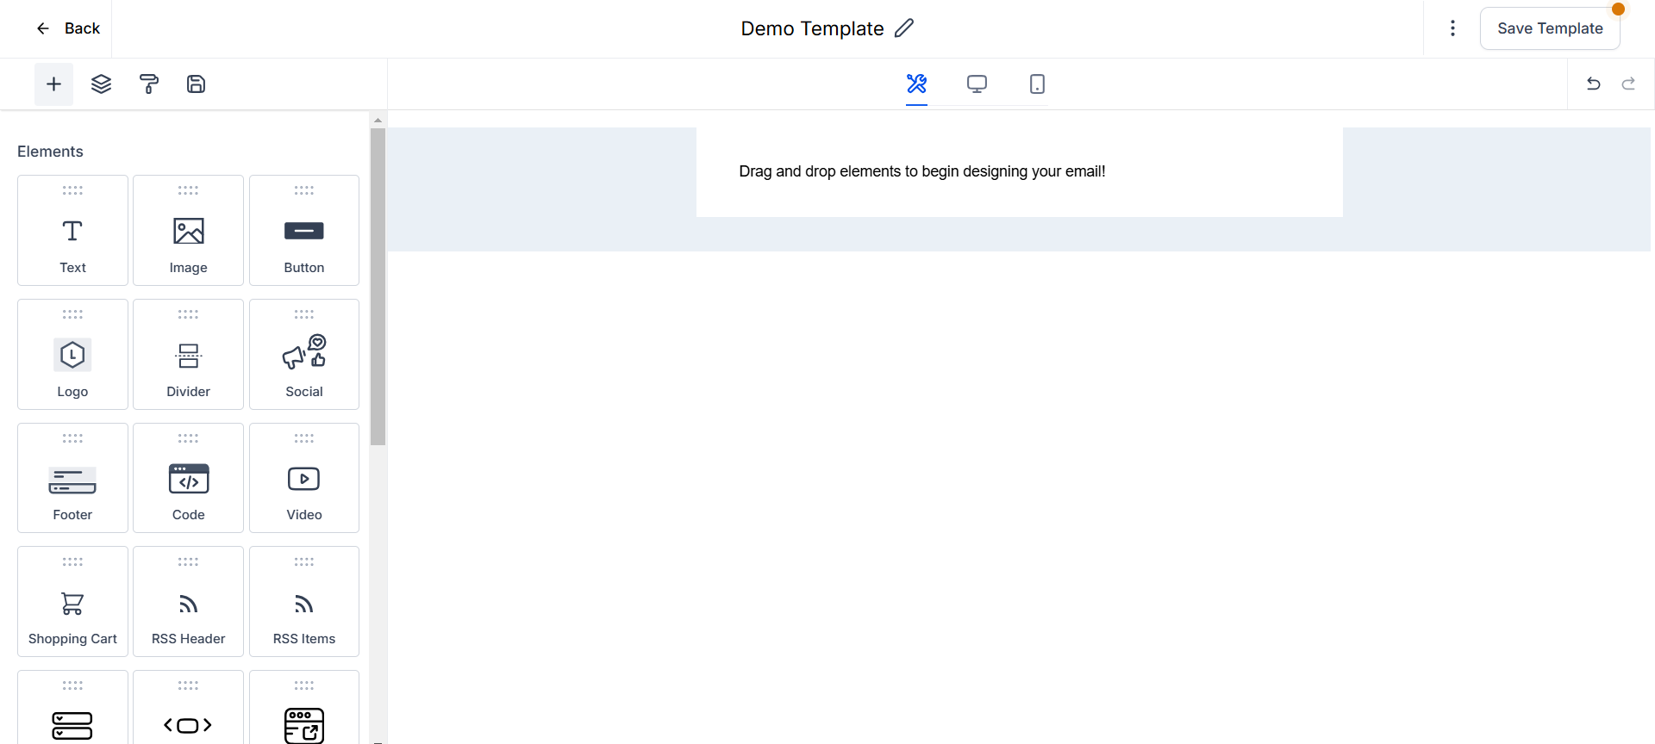Switch to mobile preview mode
The width and height of the screenshot is (1655, 744).
[1037, 84]
